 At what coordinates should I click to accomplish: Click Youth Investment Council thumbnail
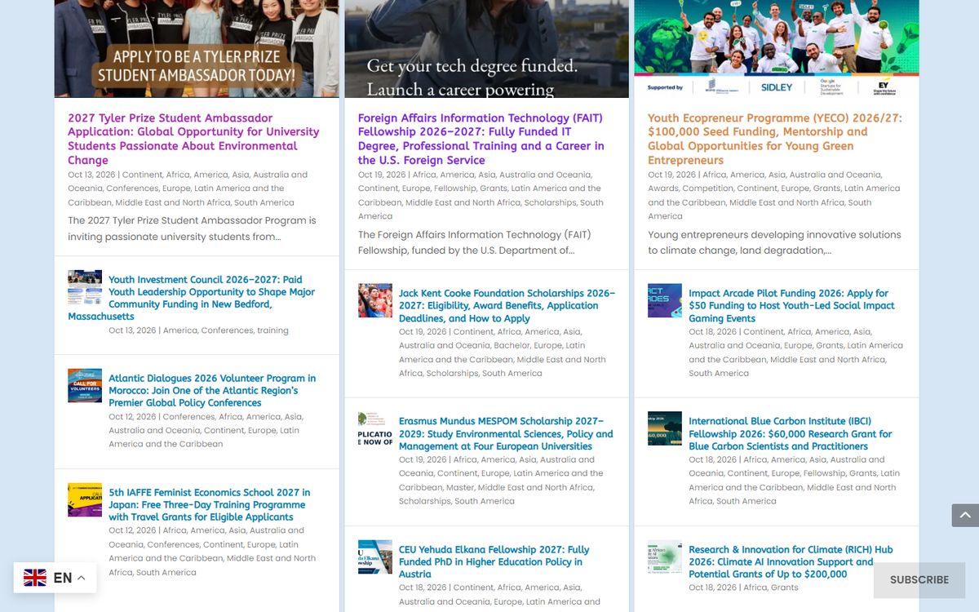pos(85,287)
